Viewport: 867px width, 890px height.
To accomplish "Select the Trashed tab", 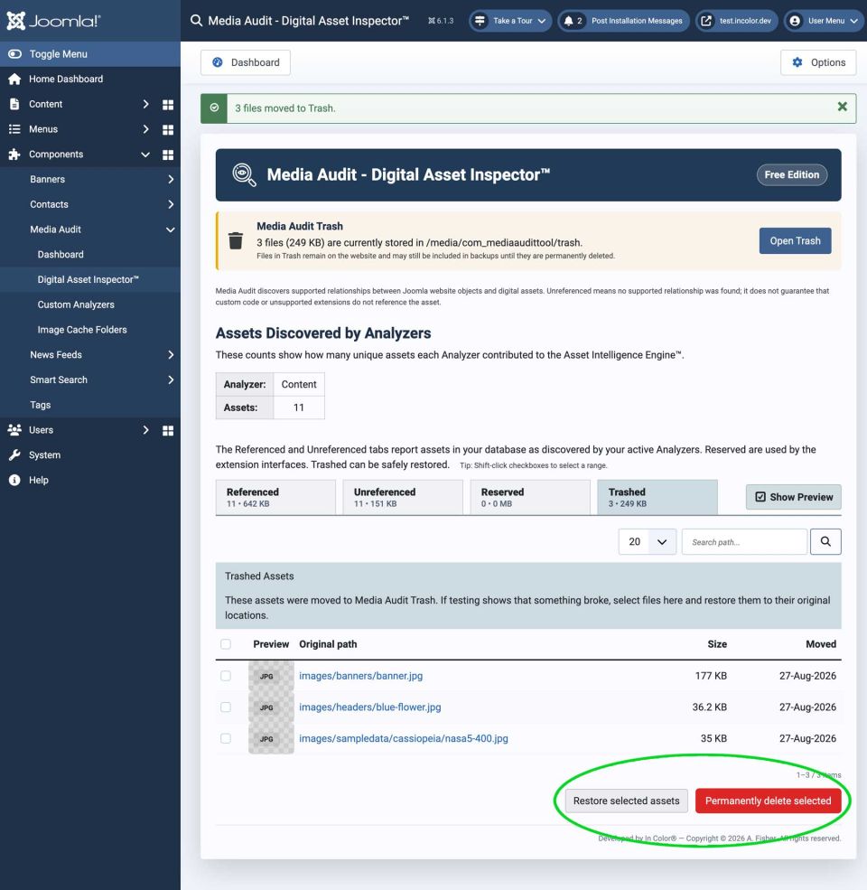I will tap(657, 497).
